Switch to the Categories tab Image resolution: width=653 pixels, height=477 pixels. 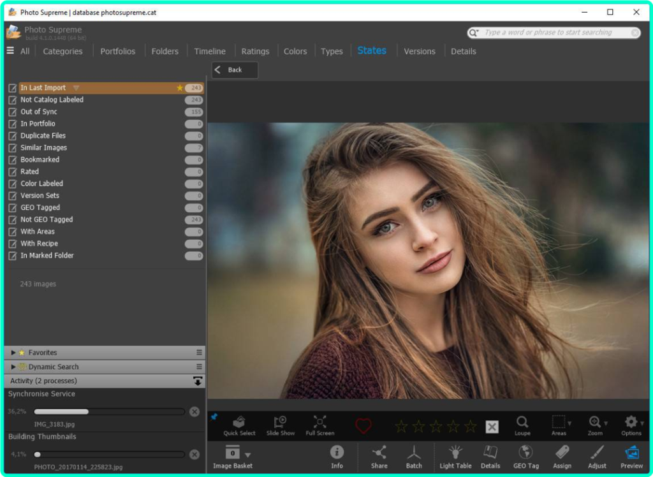[x=62, y=51]
